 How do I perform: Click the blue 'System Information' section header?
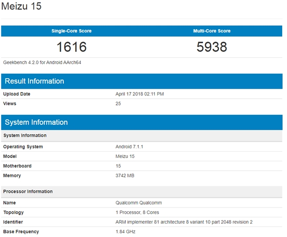click(x=142, y=123)
